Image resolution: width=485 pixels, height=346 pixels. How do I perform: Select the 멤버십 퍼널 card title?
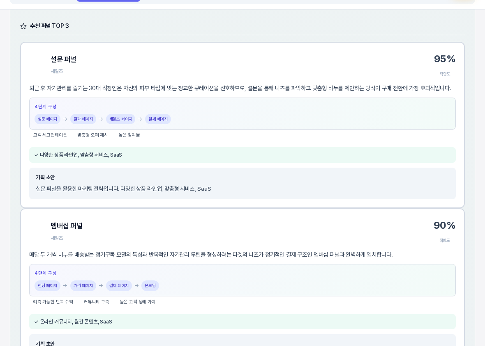tap(67, 226)
